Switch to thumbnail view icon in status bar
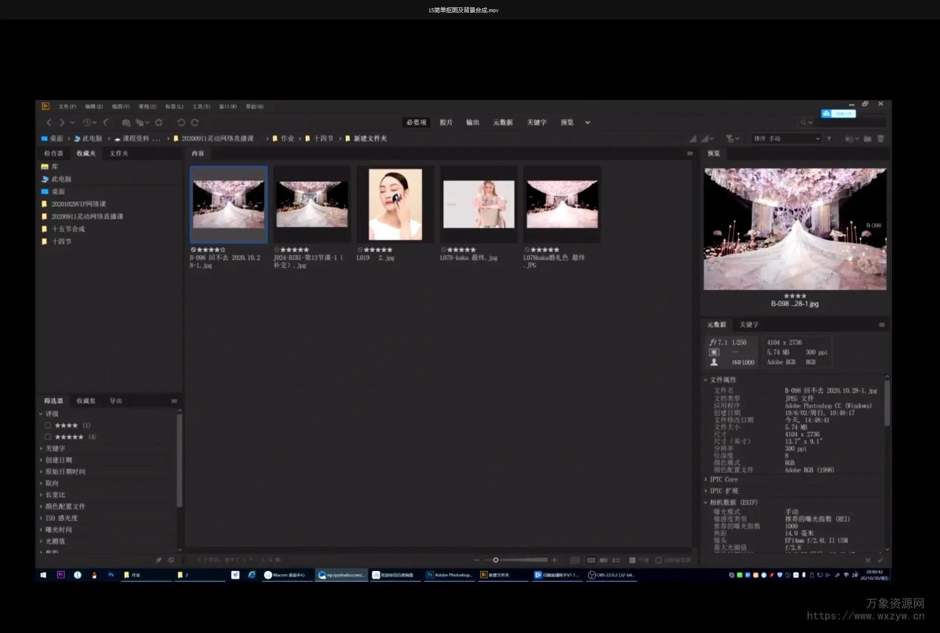940x633 pixels. tap(591, 560)
